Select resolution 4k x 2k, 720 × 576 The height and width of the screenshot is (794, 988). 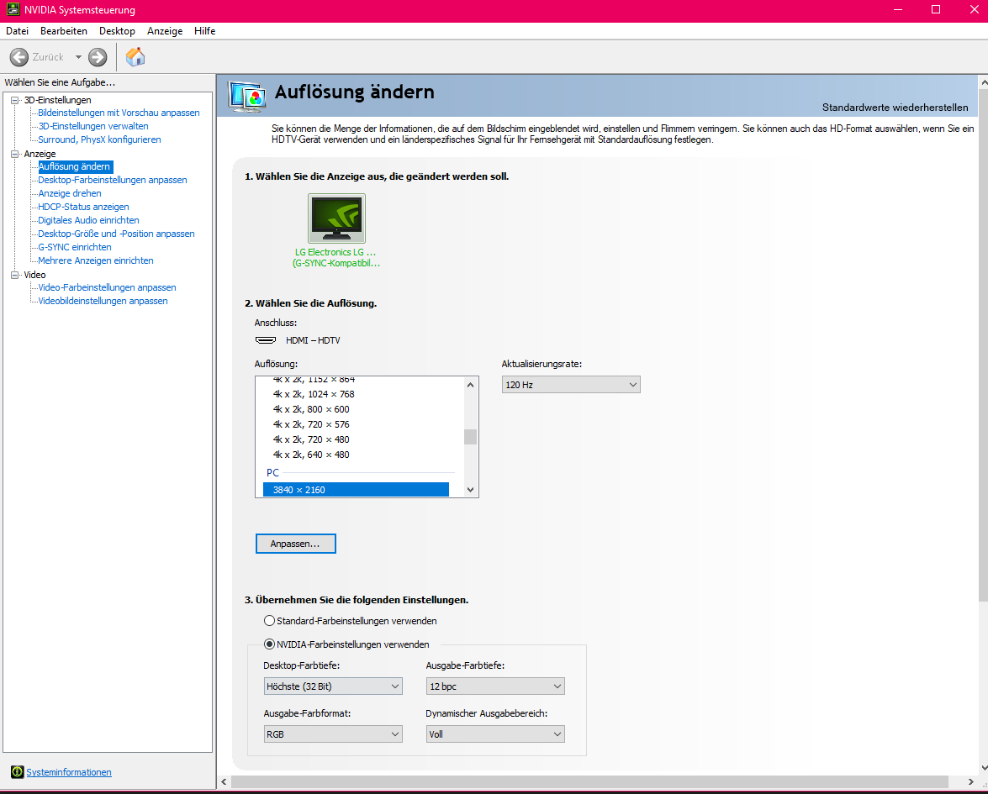pyautogui.click(x=310, y=424)
